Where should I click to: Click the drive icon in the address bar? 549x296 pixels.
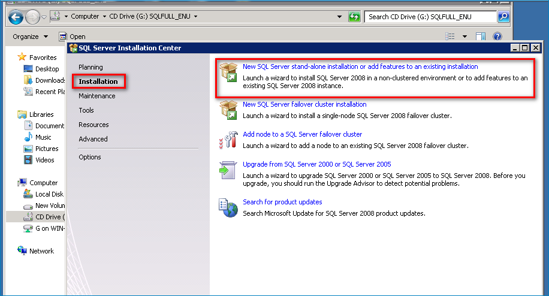point(55,16)
